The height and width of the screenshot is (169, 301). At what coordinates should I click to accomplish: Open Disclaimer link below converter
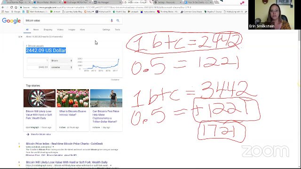click(x=115, y=80)
